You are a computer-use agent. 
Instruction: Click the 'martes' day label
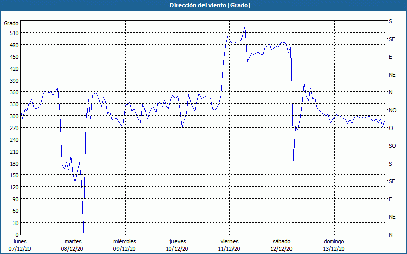(x=73, y=241)
